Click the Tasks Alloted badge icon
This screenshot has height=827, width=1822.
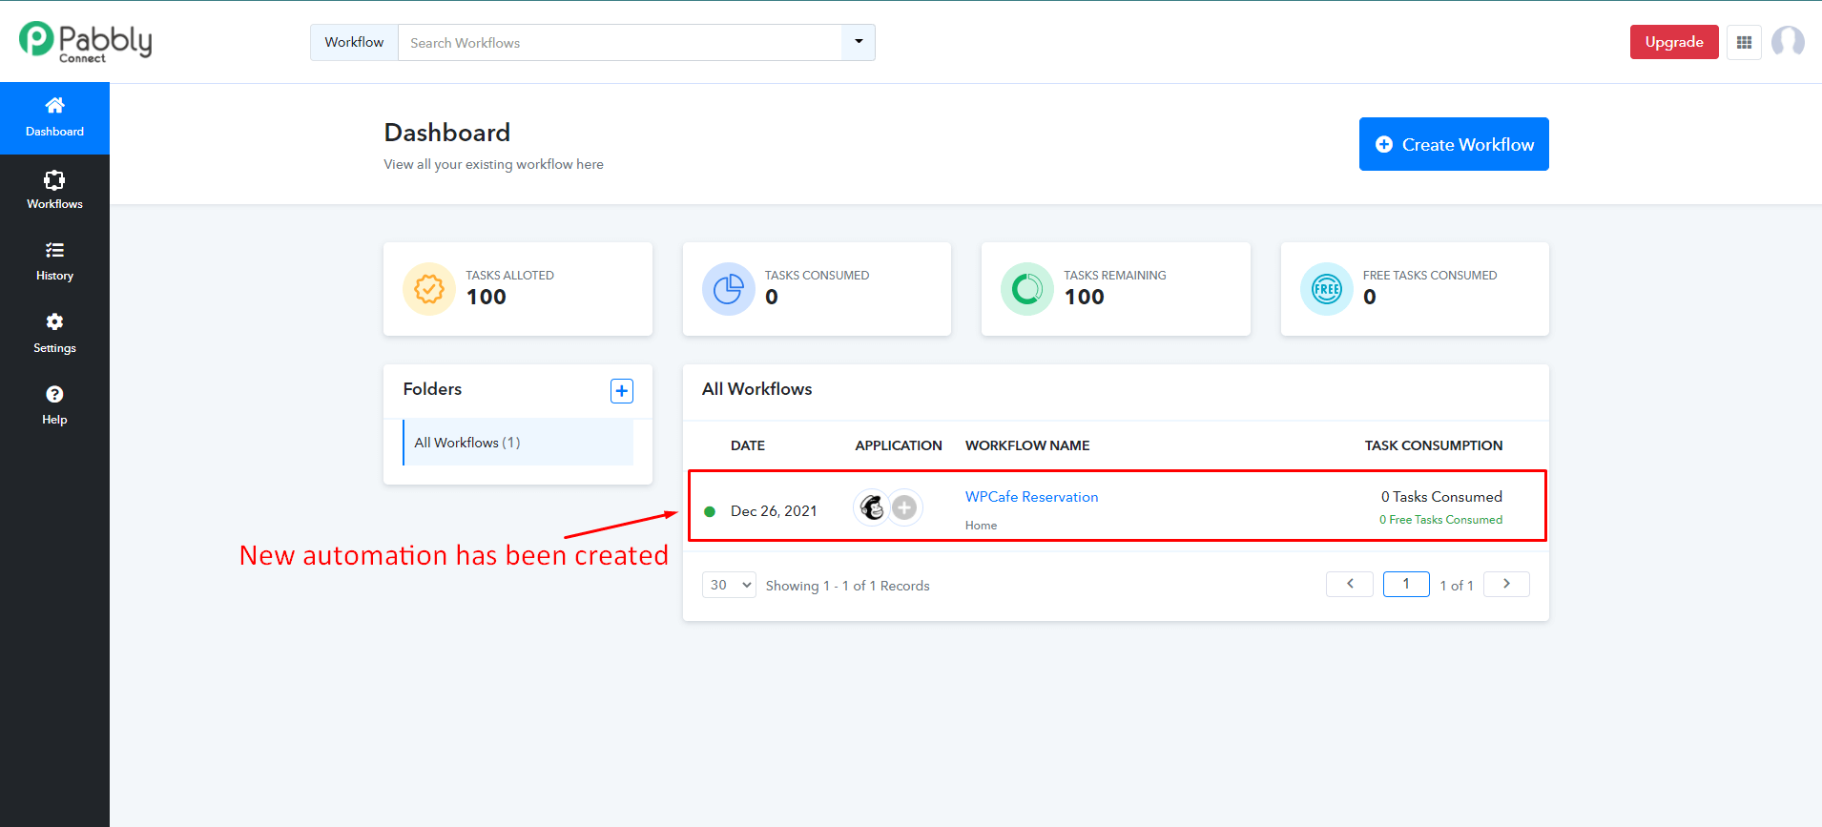pos(429,289)
